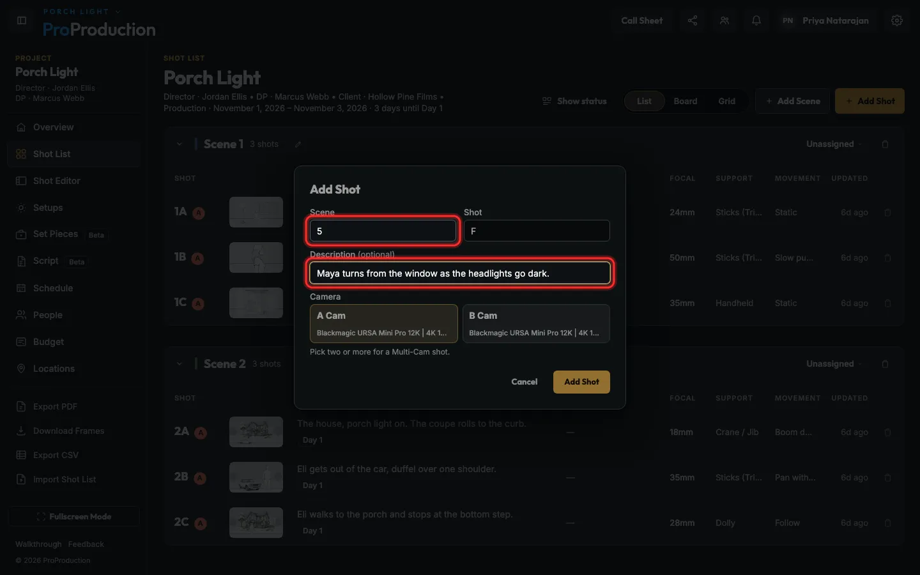This screenshot has height=575, width=920.
Task: Click the camera A badge beside shot 2B
Action: pos(200,478)
